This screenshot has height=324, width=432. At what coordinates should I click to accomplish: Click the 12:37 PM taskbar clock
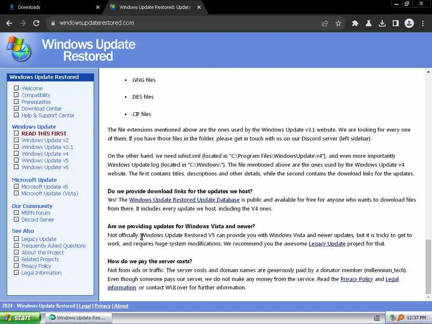416,318
